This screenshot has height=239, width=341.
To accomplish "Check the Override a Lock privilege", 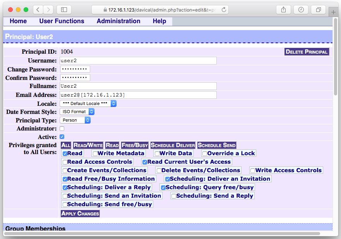I will point(205,154).
